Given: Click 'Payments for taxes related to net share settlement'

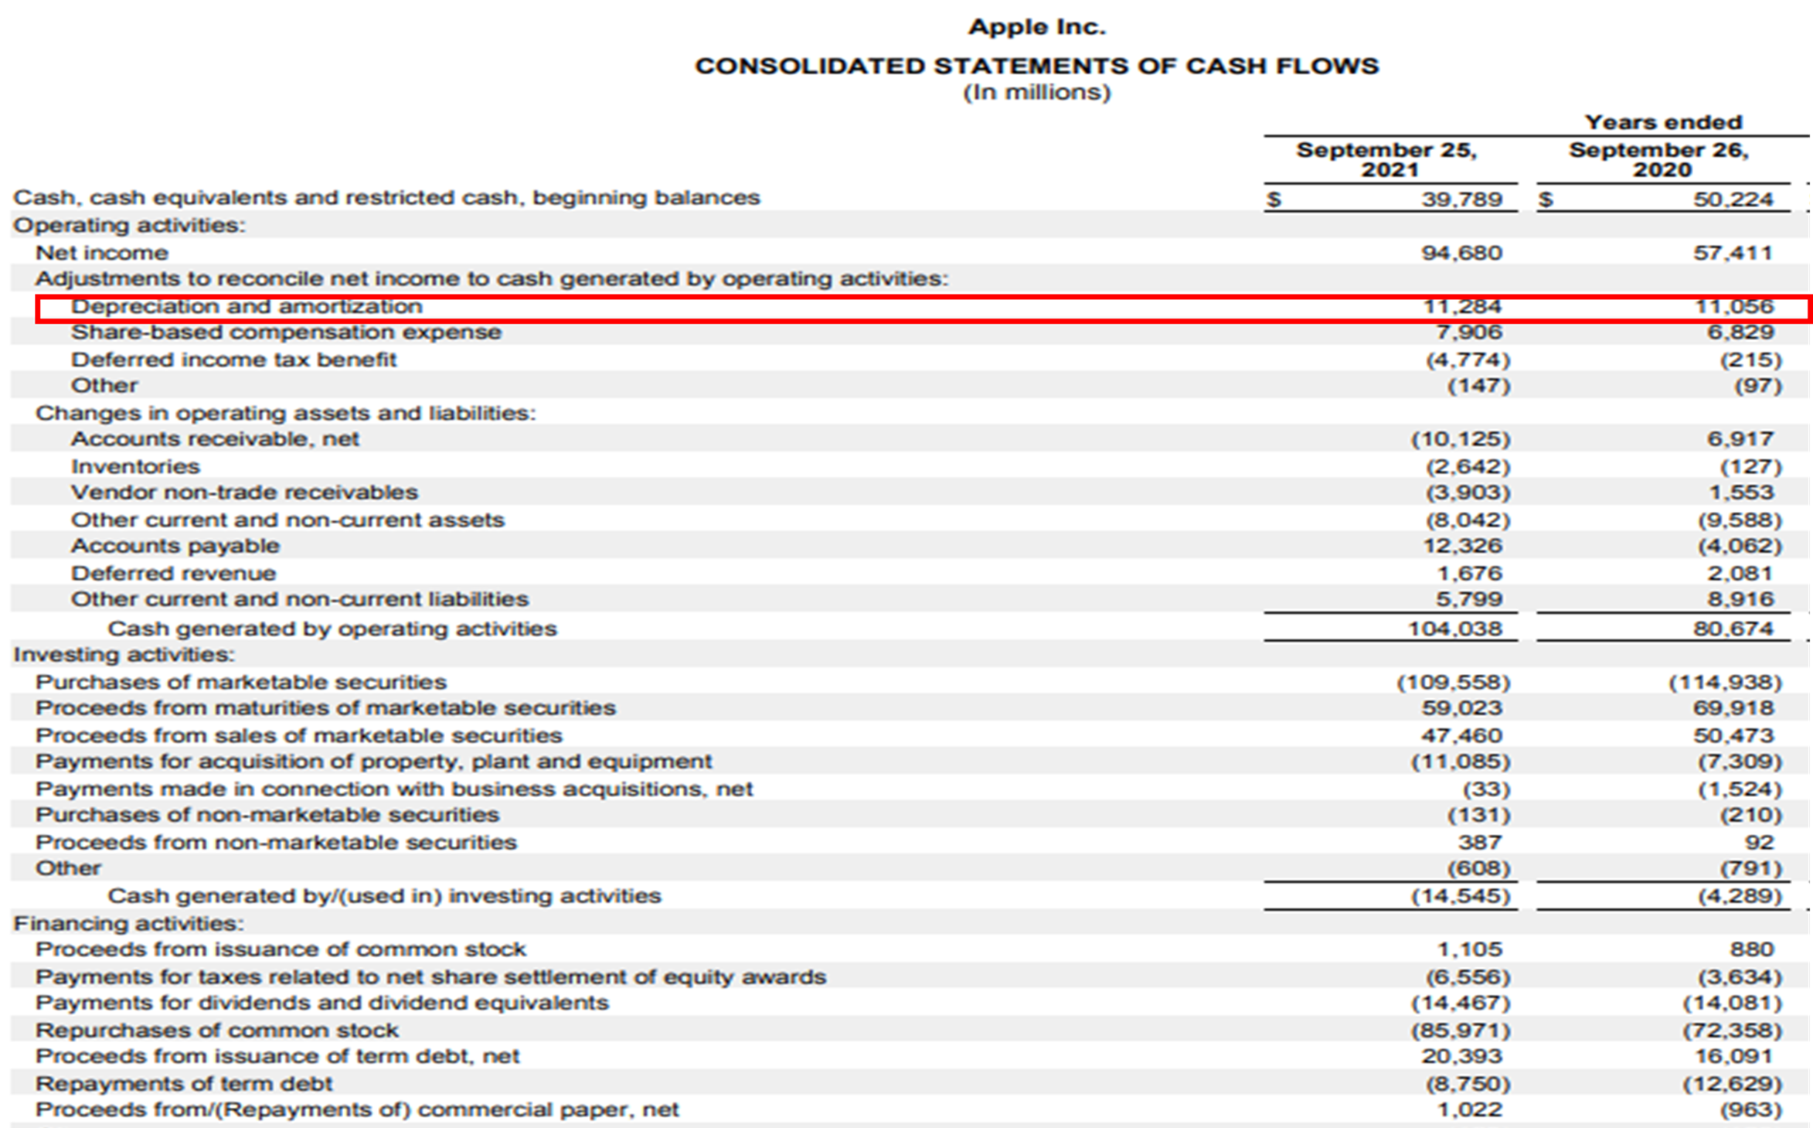Looking at the screenshot, I should point(431,976).
